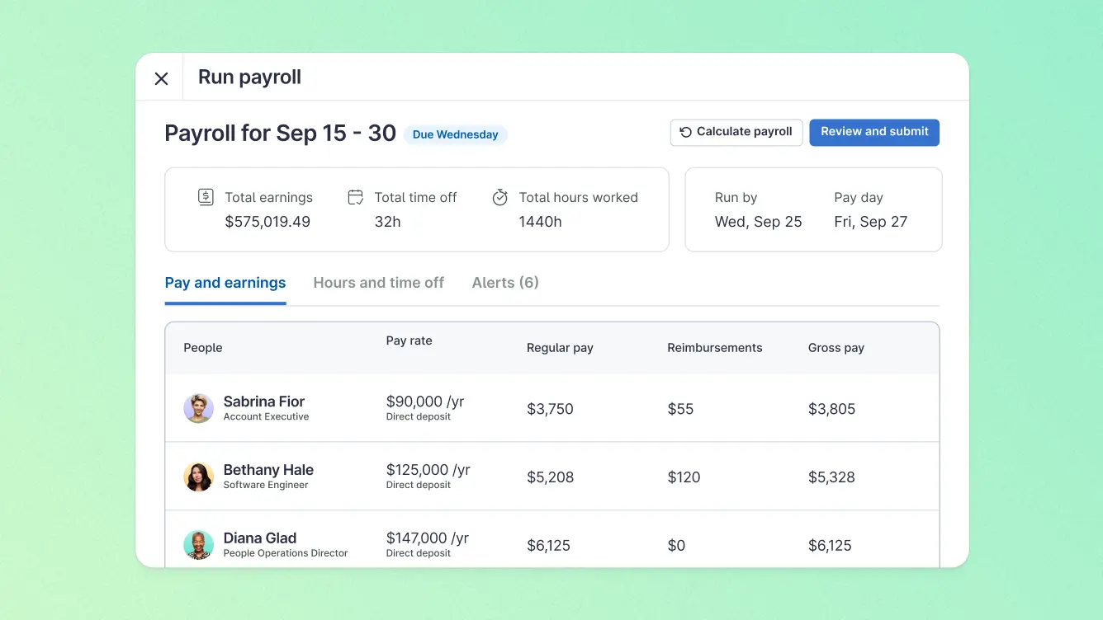The image size is (1103, 620).
Task: Click the Due Wednesday badge
Action: [455, 134]
